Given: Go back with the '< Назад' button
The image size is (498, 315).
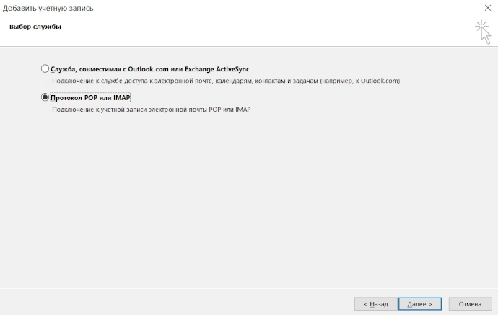Looking at the screenshot, I should 376,304.
